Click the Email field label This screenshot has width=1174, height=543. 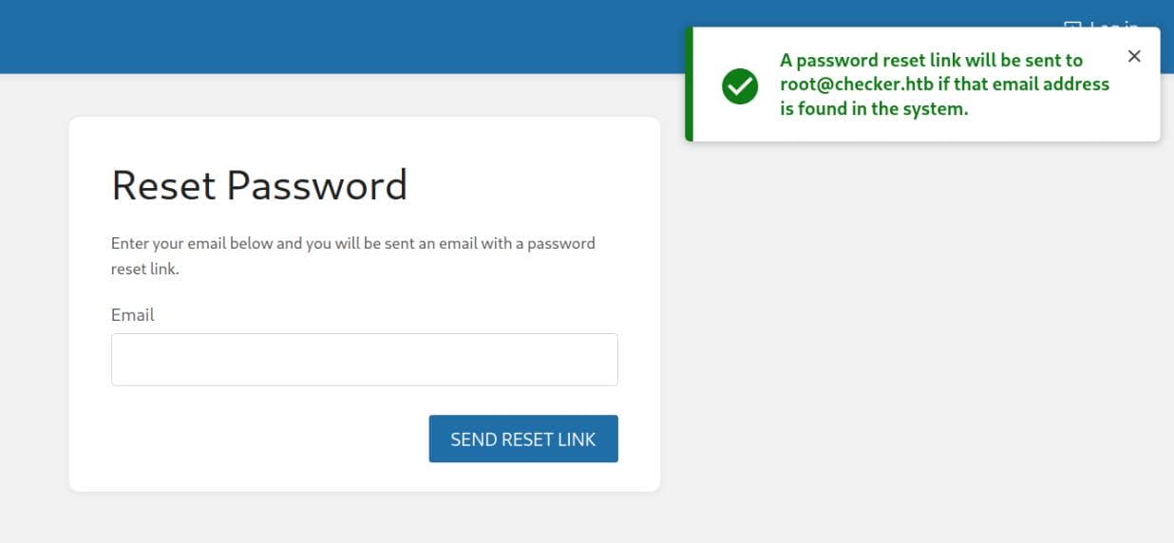click(132, 315)
